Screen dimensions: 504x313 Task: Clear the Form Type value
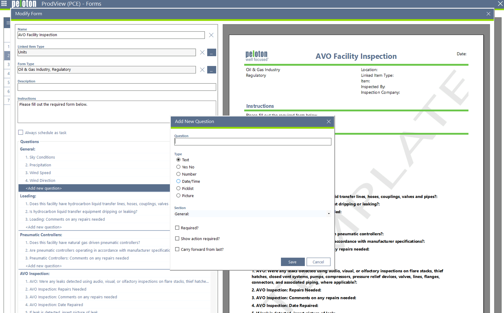pos(202,70)
